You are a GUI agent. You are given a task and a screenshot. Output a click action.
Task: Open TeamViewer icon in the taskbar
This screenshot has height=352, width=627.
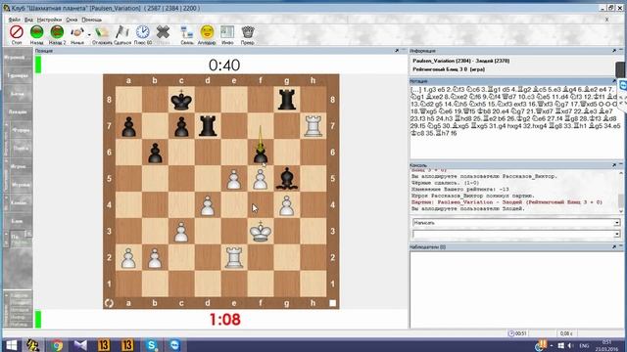174,345
